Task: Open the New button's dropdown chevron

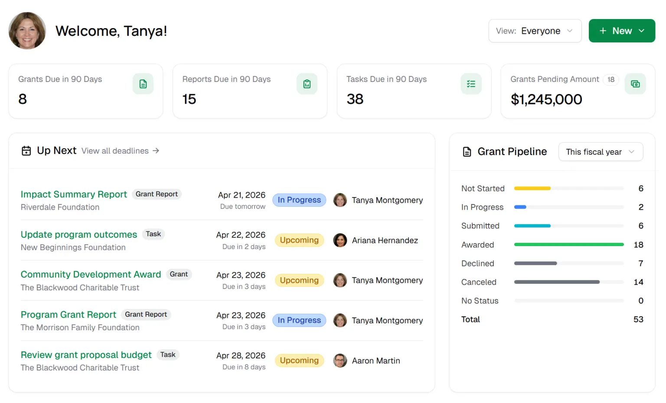Action: [642, 30]
